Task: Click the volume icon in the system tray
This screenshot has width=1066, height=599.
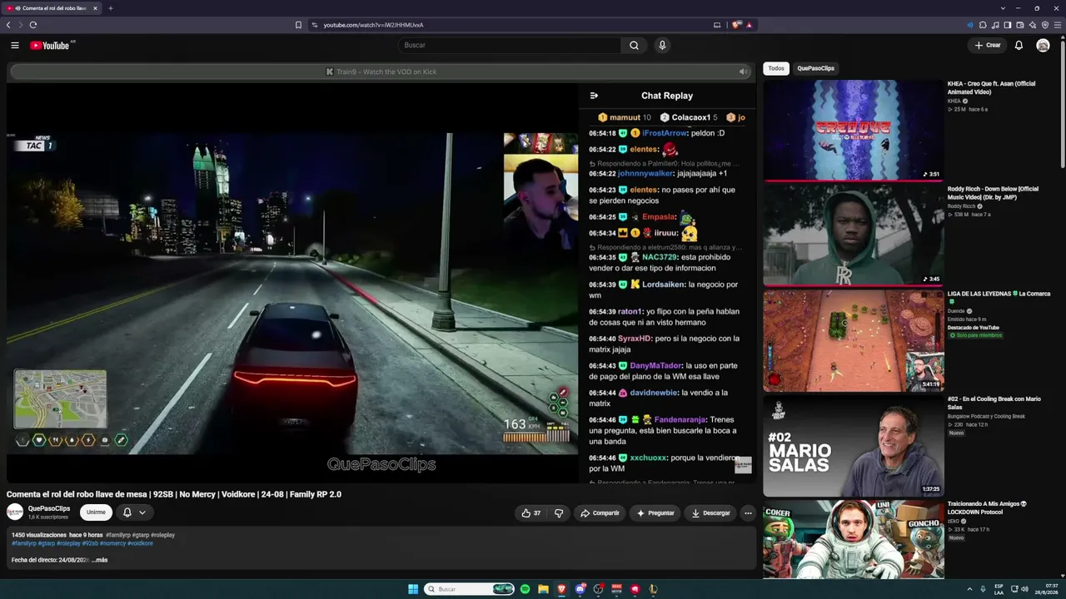Action: coord(1024,589)
